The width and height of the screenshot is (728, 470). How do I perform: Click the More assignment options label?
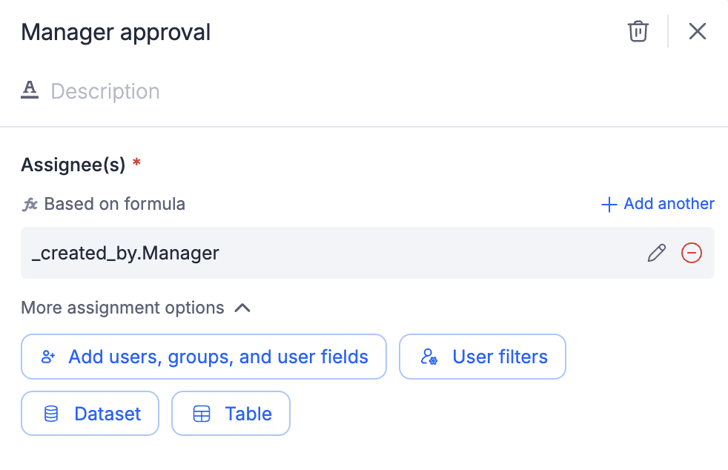click(x=122, y=308)
